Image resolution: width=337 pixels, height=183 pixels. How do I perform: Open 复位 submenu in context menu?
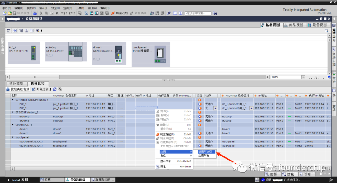[174, 156]
